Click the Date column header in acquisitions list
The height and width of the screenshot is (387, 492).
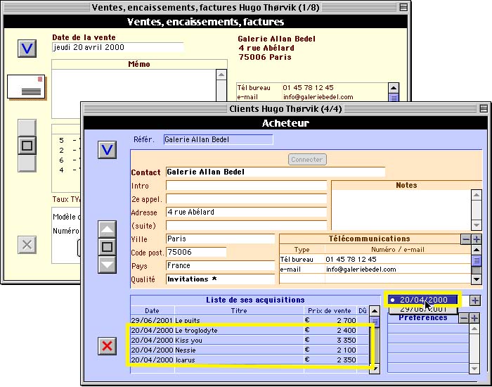(153, 311)
